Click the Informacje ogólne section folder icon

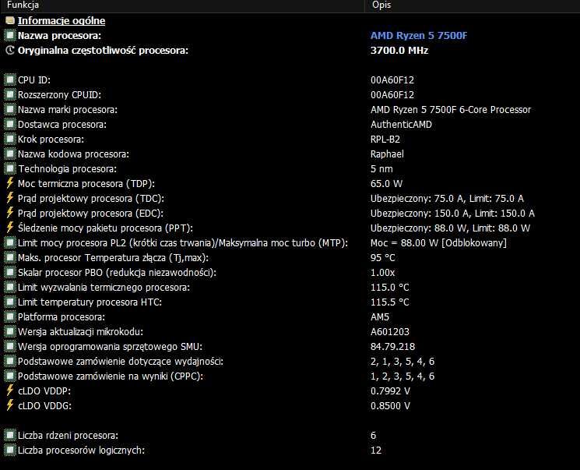(x=10, y=21)
